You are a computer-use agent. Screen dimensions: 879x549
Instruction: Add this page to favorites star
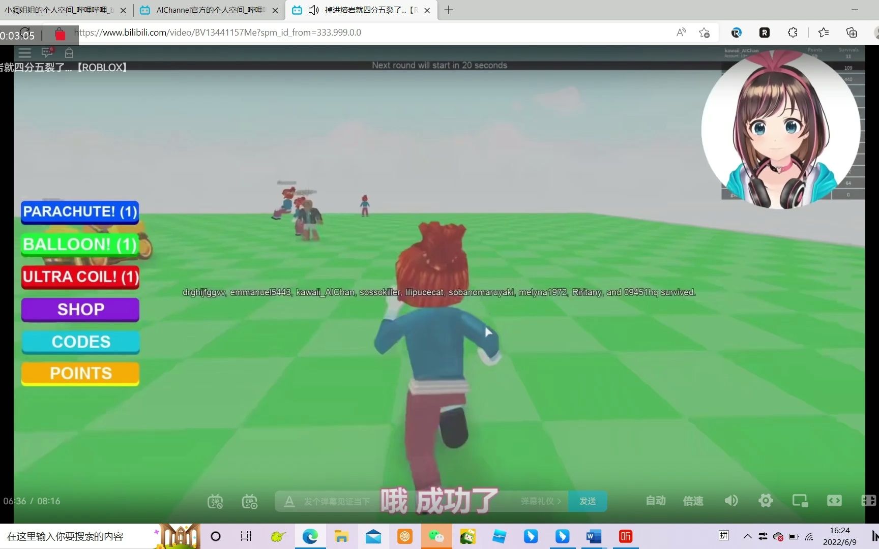tap(704, 33)
